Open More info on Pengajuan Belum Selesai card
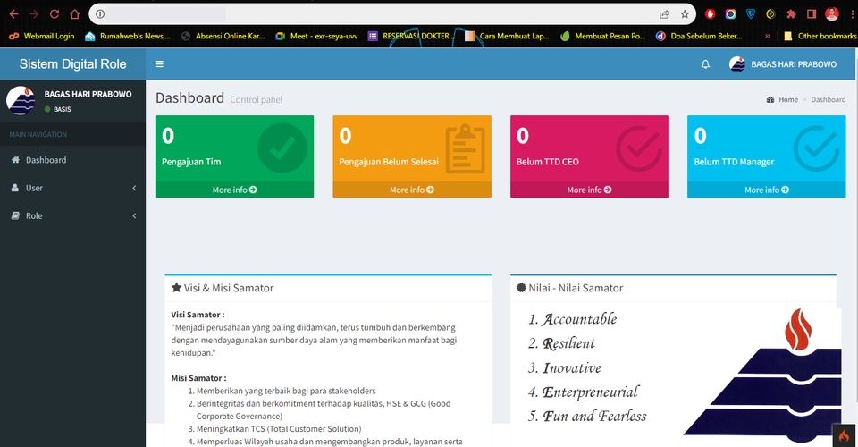This screenshot has height=447, width=858. [x=411, y=190]
